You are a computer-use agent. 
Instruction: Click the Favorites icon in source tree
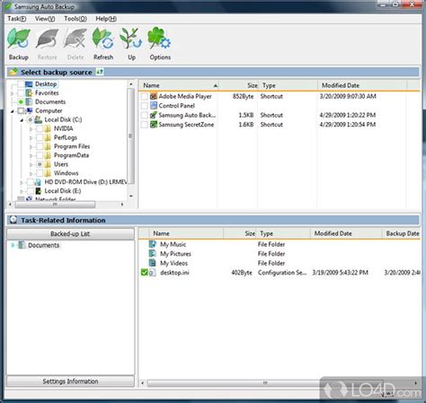pos(29,92)
